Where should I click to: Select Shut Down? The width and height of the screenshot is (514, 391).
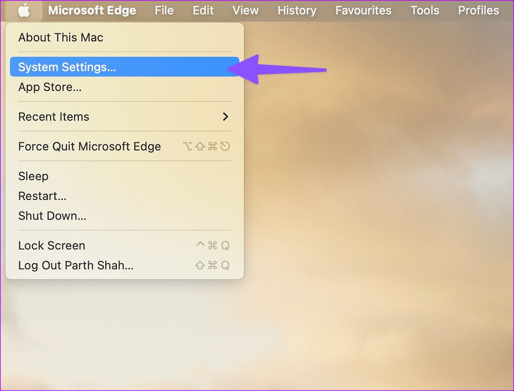[x=52, y=216]
